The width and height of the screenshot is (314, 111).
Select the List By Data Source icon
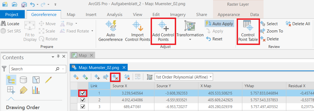pos(24,80)
